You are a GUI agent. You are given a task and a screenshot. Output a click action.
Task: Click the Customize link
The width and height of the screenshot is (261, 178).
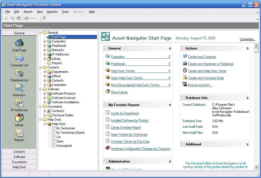click(x=247, y=39)
